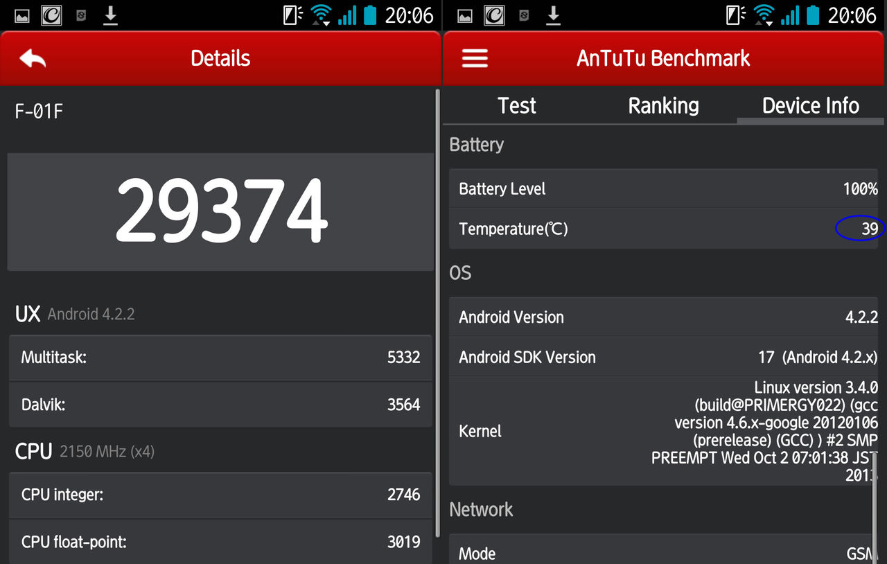The height and width of the screenshot is (564, 887).
Task: Tap the picture notification icon on AnTuTu Benchmark screen
Action: click(466, 16)
